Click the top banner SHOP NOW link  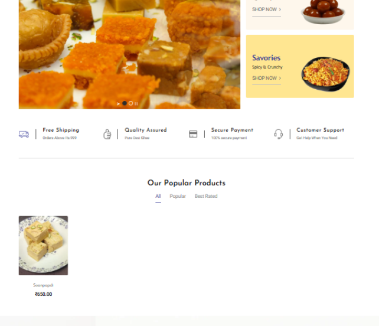tap(266, 9)
